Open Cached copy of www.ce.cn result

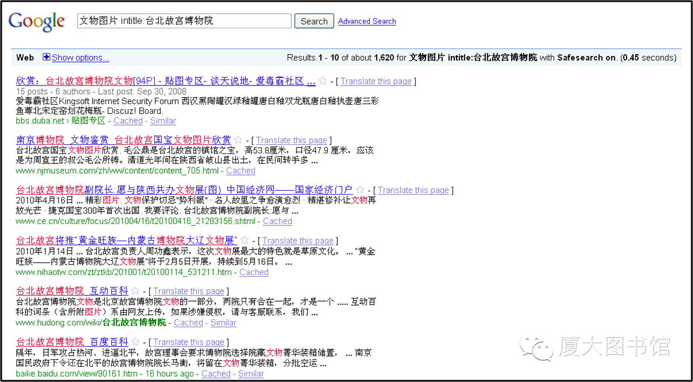pyautogui.click(x=278, y=221)
